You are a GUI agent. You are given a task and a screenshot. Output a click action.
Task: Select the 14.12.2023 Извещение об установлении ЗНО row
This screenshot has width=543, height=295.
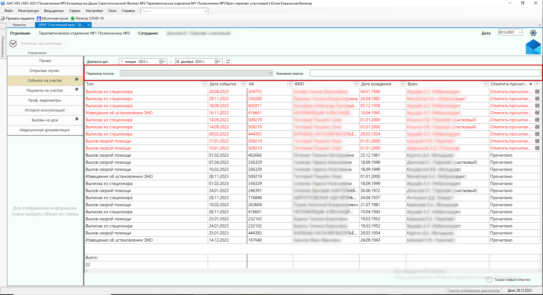[x=312, y=240]
